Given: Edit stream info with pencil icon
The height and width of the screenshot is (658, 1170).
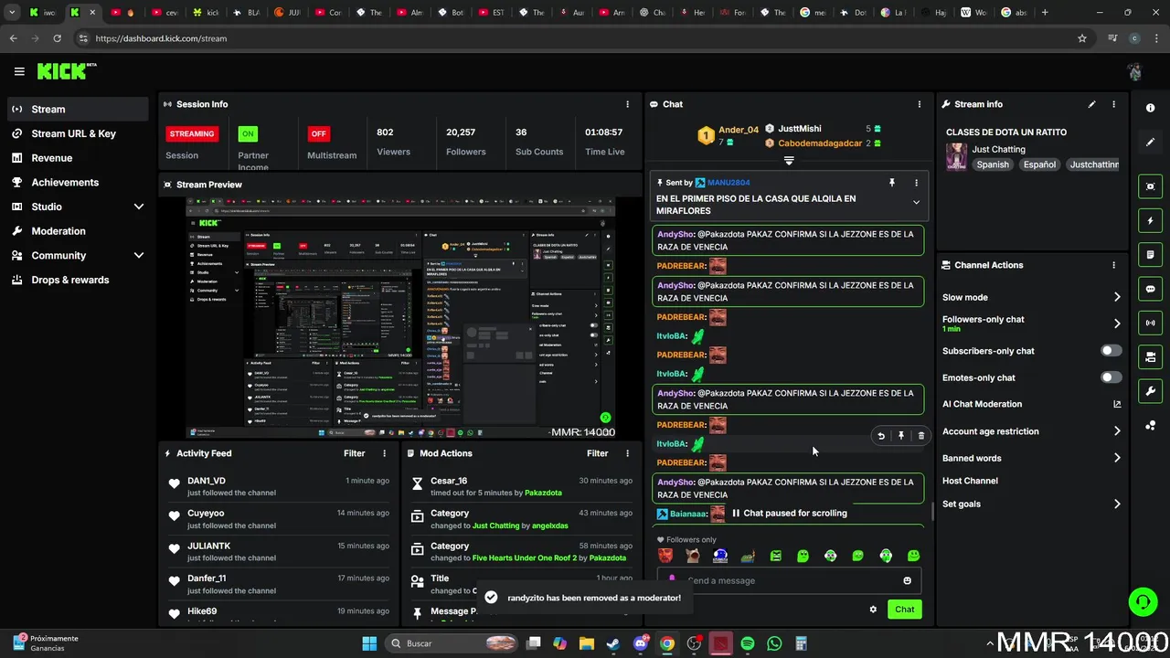Looking at the screenshot, I should point(1091,104).
